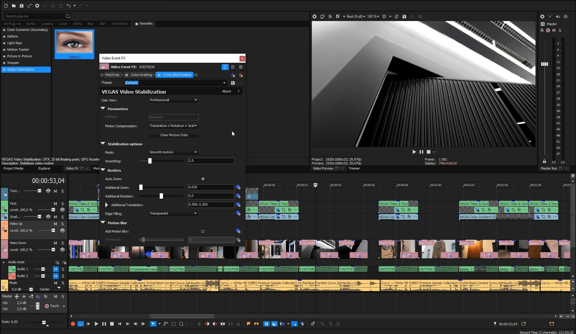
Task: Switch to the Creative plug-ins tab
Action: [x=47, y=24]
